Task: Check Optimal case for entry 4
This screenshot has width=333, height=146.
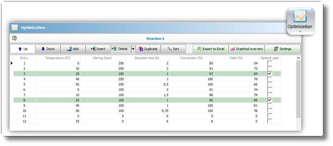Action: 269,79
